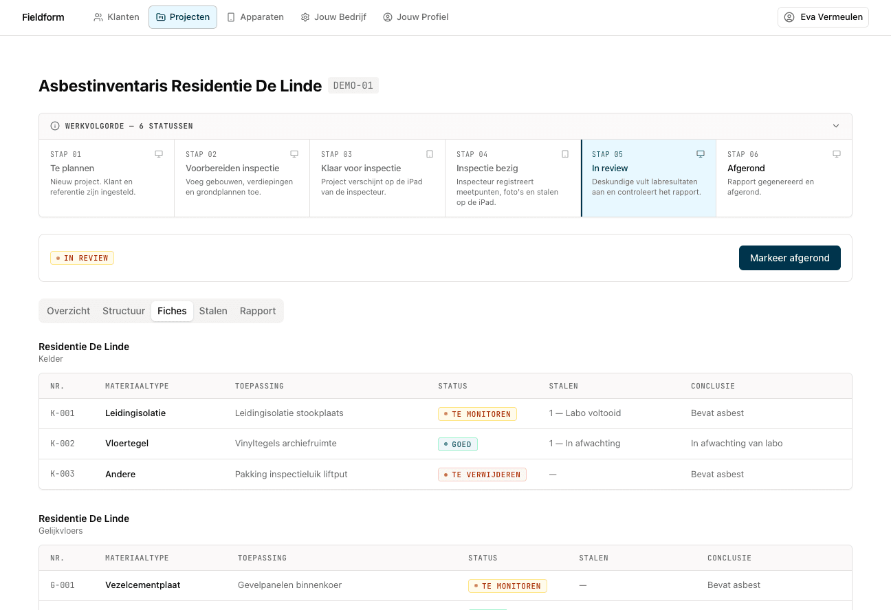Switch to the Structuur tab

point(124,311)
